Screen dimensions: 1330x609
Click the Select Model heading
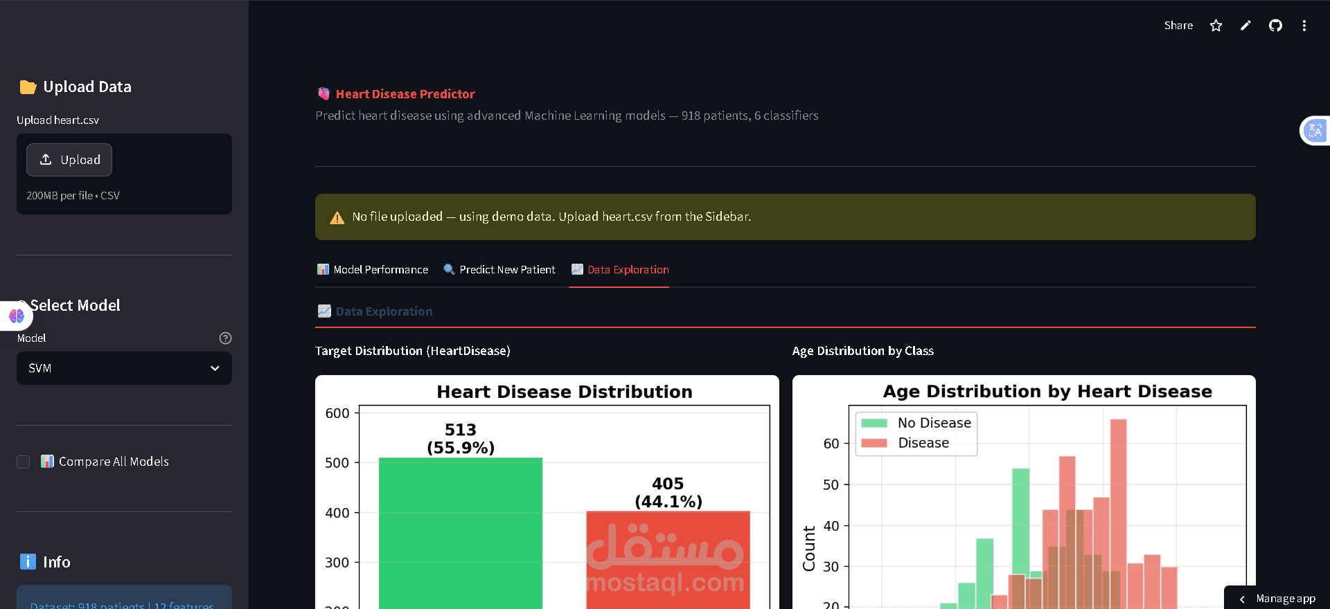(x=75, y=305)
